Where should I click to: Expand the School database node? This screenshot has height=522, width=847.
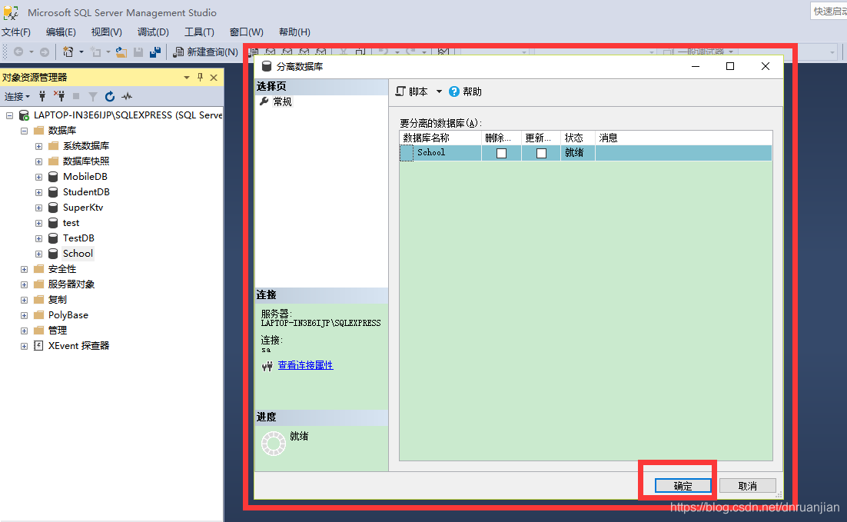click(38, 254)
